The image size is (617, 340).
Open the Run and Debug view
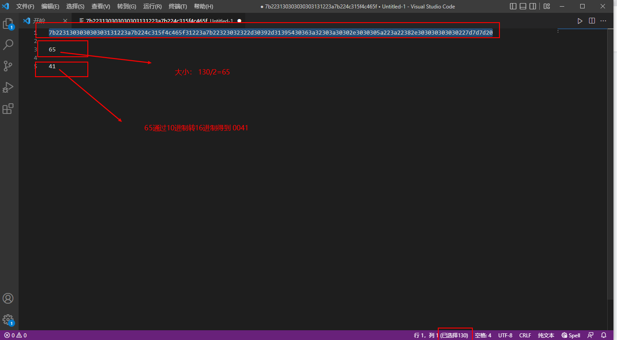8,87
